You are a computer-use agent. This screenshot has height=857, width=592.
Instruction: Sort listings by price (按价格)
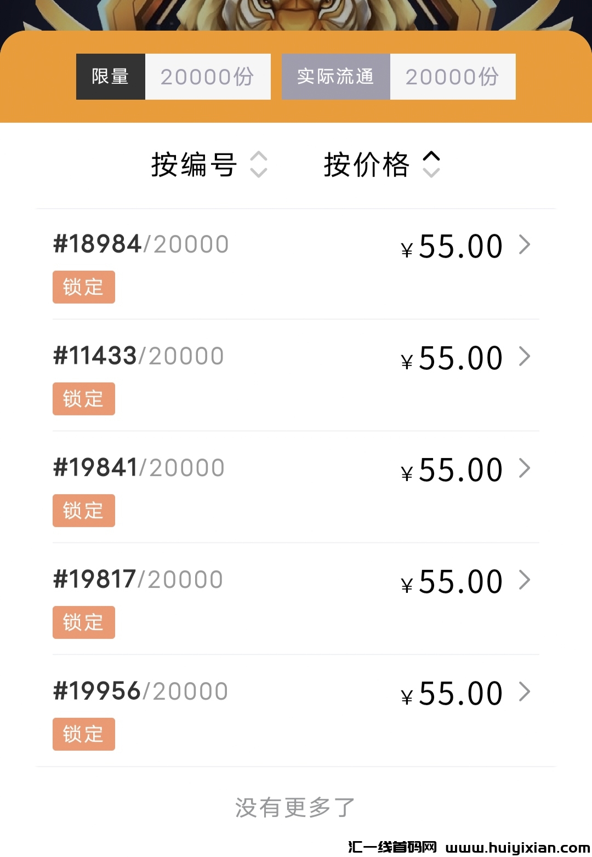pyautogui.click(x=366, y=164)
